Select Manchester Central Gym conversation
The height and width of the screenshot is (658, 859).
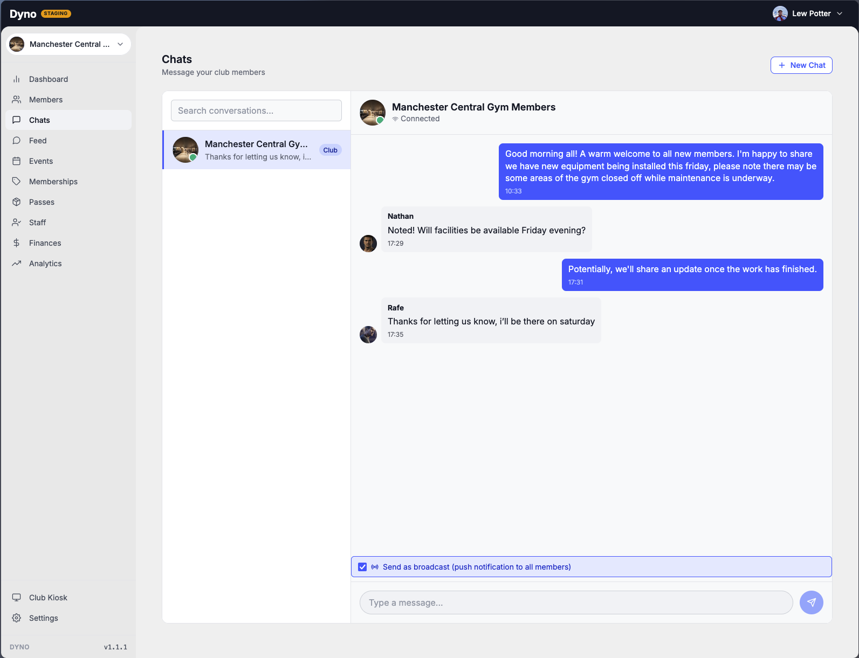(257, 150)
